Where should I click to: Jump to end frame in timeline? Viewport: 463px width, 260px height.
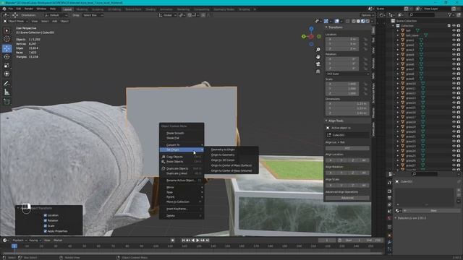[x=208, y=240]
